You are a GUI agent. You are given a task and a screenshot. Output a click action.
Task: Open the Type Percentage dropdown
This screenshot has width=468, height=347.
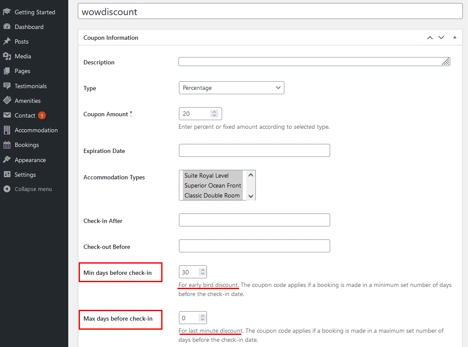coord(231,88)
